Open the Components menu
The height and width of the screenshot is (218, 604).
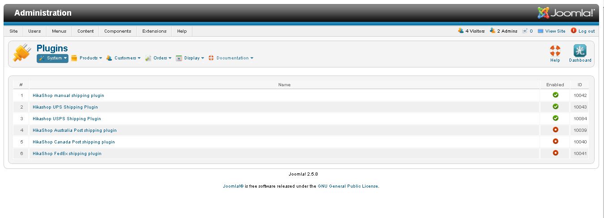[118, 31]
